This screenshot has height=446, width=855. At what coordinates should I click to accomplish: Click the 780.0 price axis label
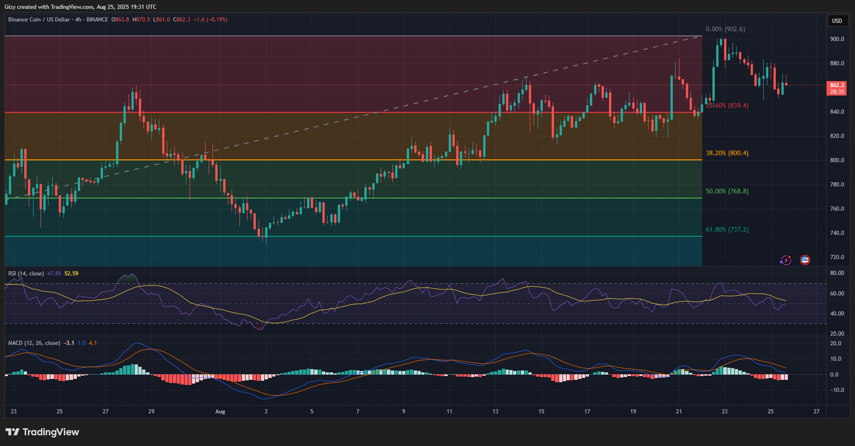coord(837,185)
